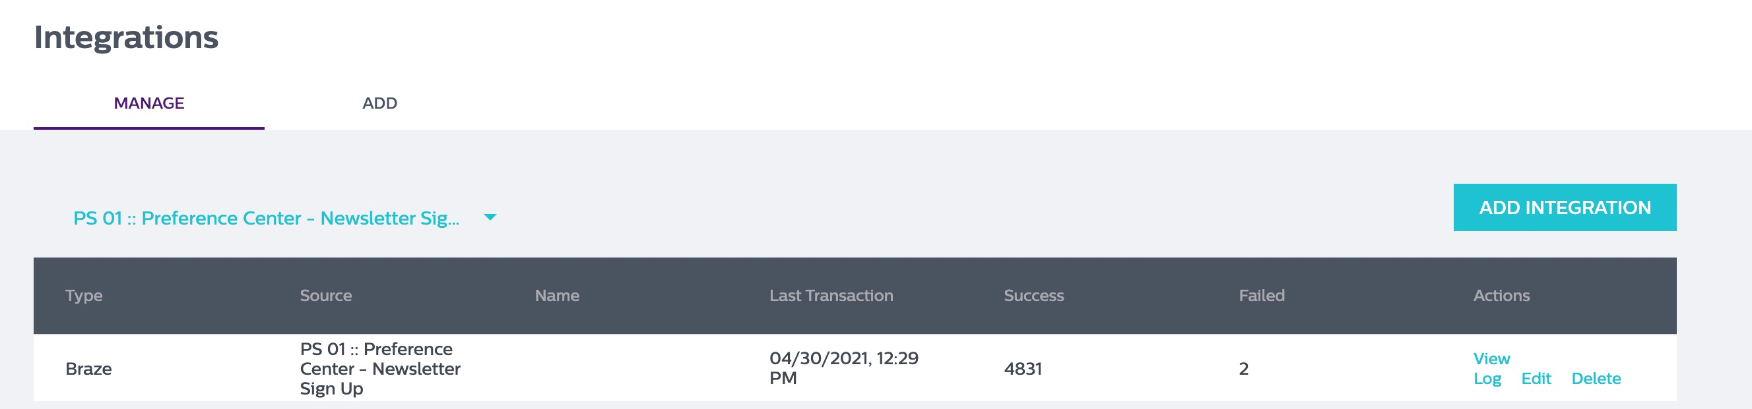Click the success count 4831
Screen dimensions: 1752x409
coord(1023,369)
